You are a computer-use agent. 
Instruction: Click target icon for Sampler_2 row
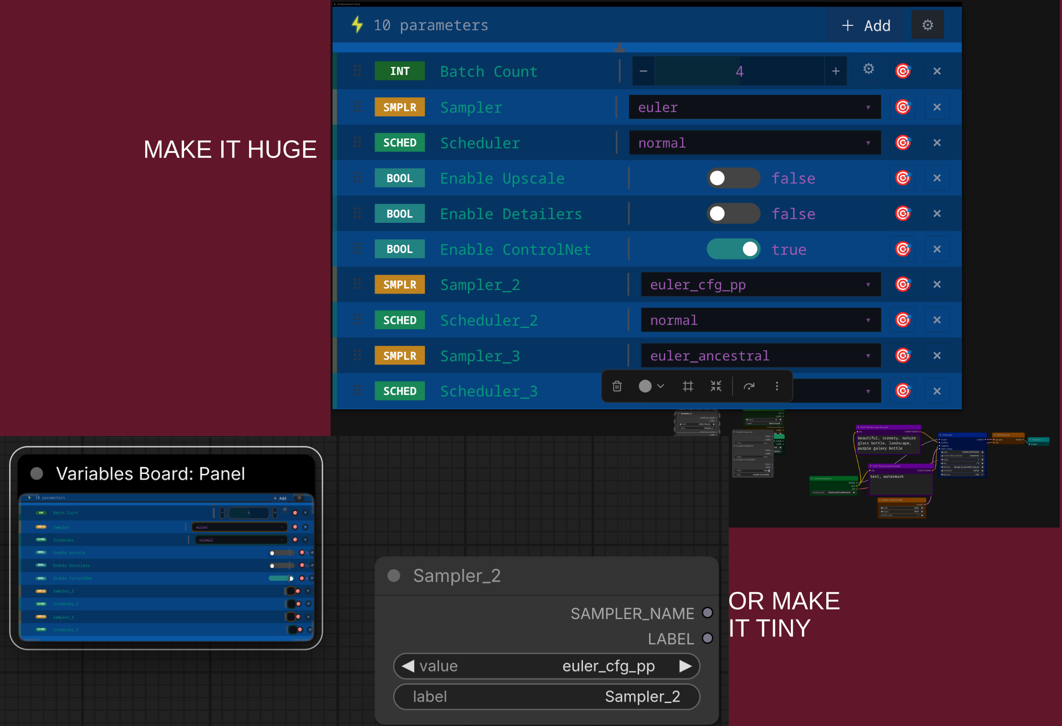pyautogui.click(x=903, y=285)
